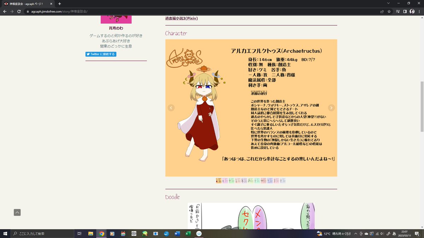Open Word from the taskbar
424x238 pixels.
pos(177,233)
